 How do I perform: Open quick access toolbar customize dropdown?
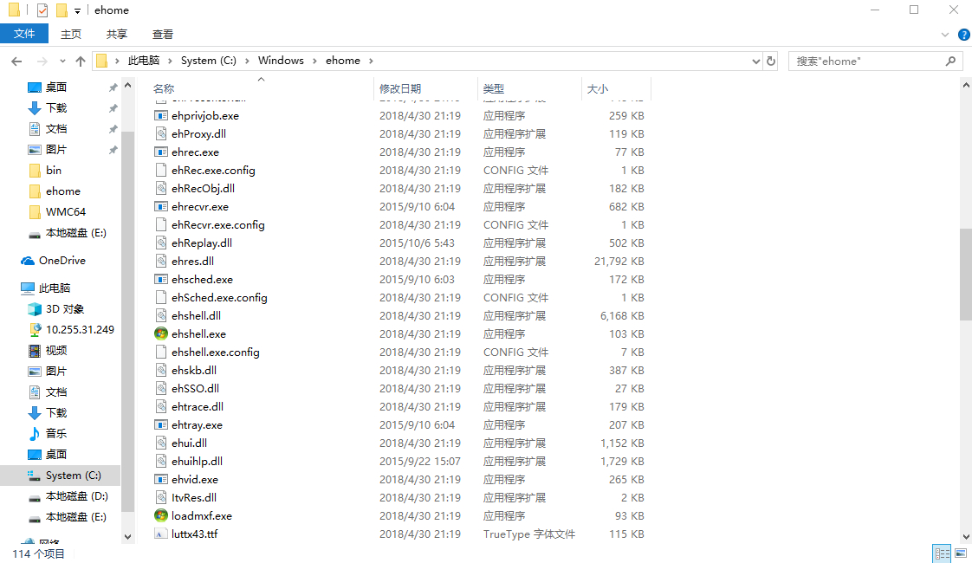pyautogui.click(x=77, y=10)
